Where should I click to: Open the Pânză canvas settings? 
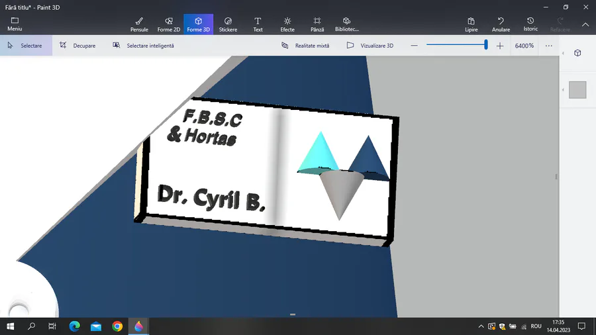pos(317,24)
